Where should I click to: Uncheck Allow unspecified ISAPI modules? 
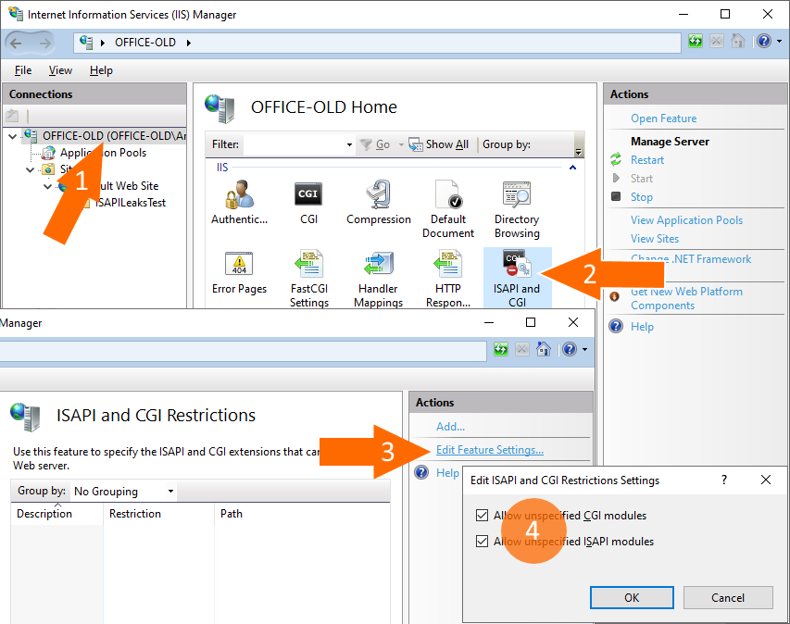483,541
